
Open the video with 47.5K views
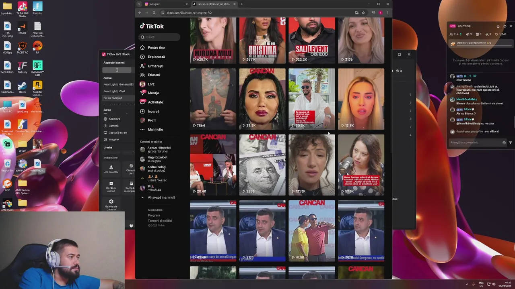click(311, 231)
